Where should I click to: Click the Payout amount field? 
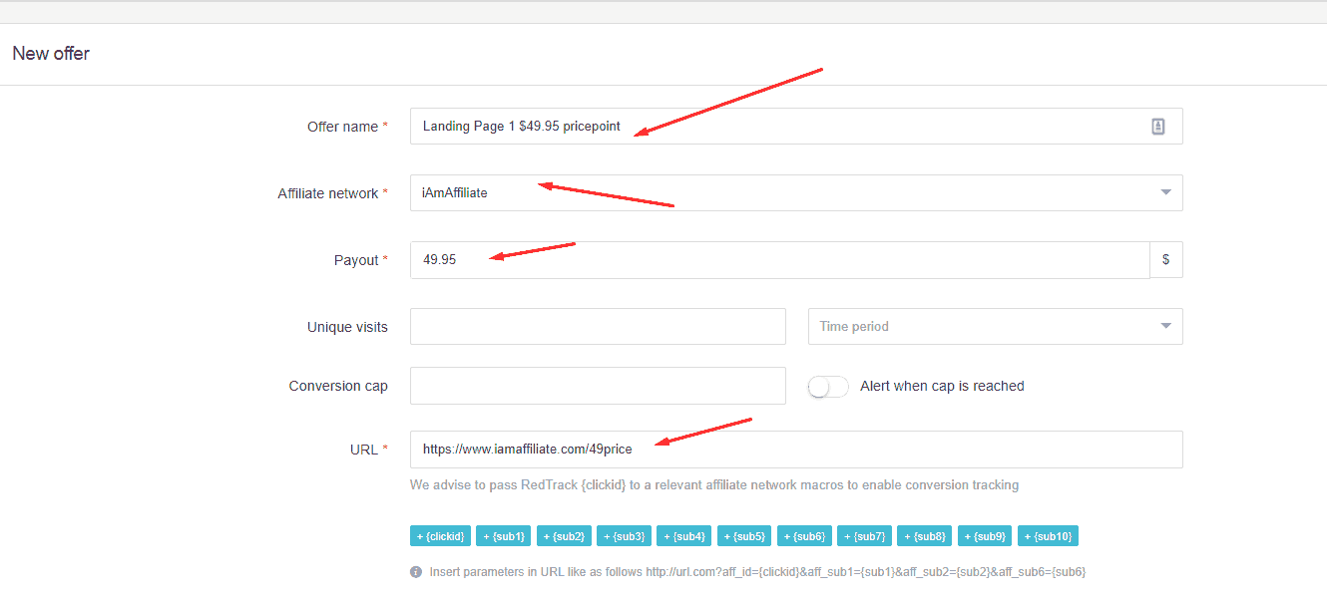coord(779,260)
